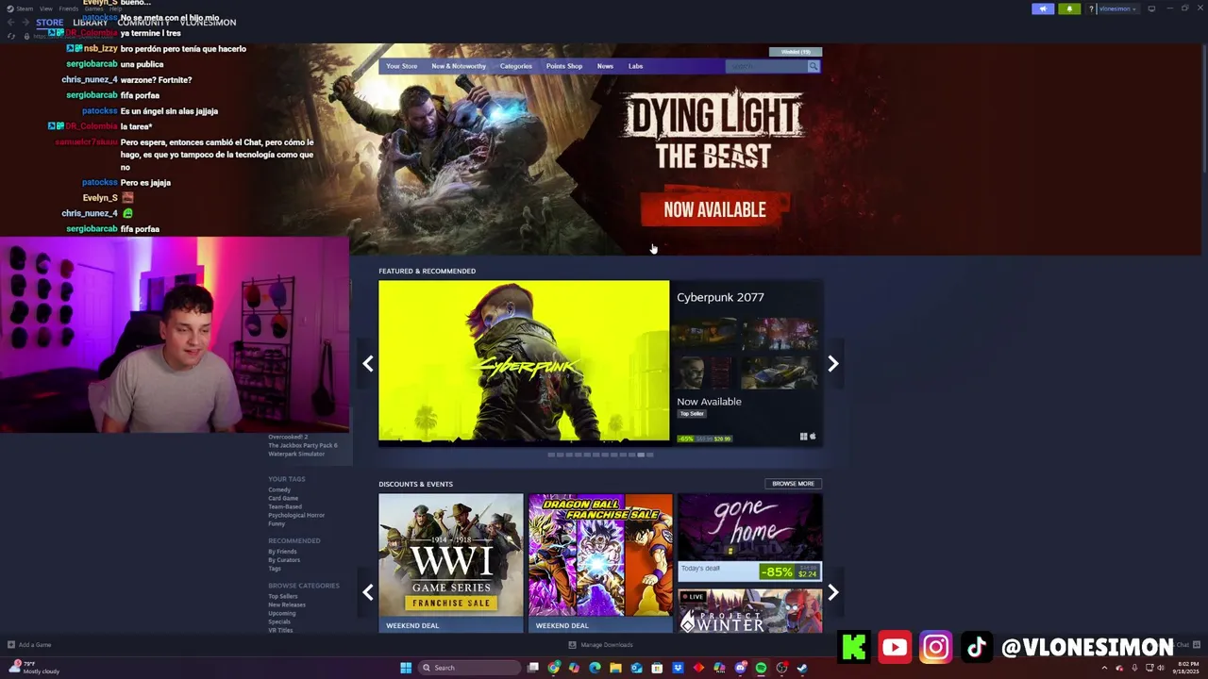Image resolution: width=1208 pixels, height=679 pixels.
Task: Click the taskbar Search box
Action: (469, 668)
